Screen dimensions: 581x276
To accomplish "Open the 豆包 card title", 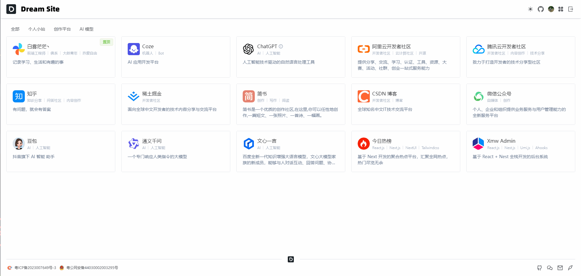I will point(32,141).
